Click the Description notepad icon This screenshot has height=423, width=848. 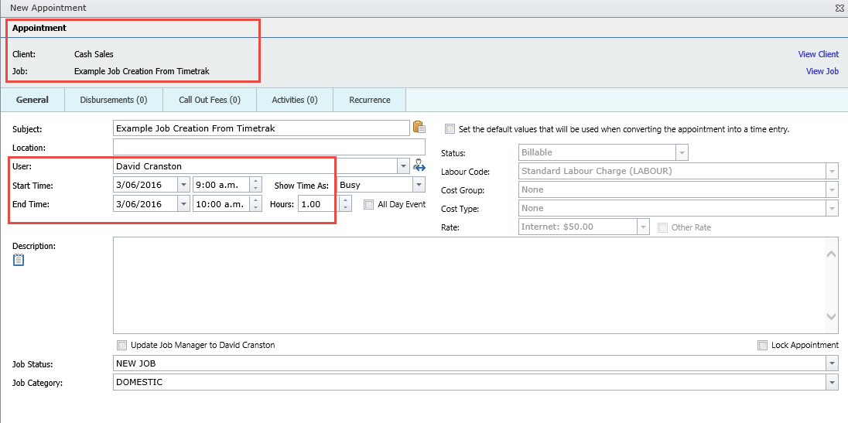(19, 260)
